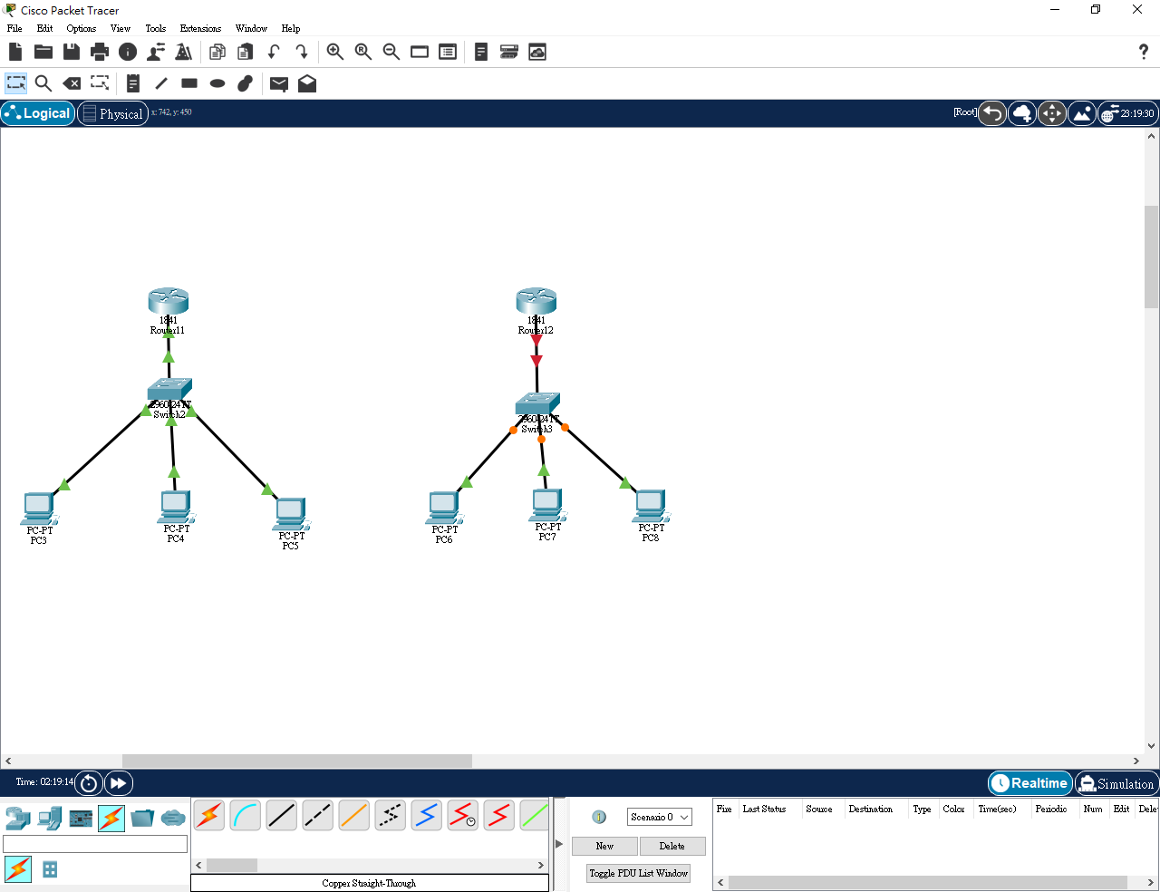The height and width of the screenshot is (892, 1160).
Task: Select the Network Devices category icon
Action: (18, 818)
